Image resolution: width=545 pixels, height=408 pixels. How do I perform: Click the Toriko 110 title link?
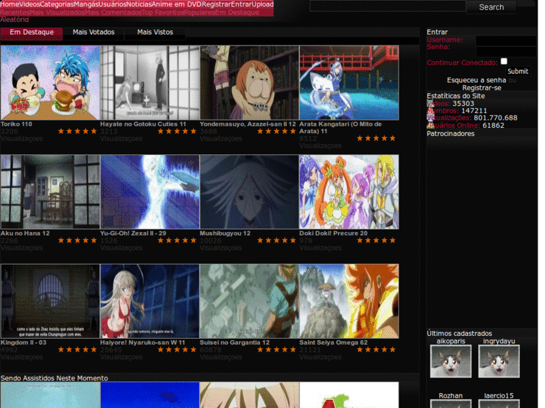coord(16,124)
